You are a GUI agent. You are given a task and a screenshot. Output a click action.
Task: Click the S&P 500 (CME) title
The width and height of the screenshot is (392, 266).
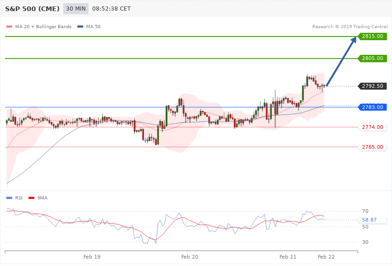[x=32, y=9]
